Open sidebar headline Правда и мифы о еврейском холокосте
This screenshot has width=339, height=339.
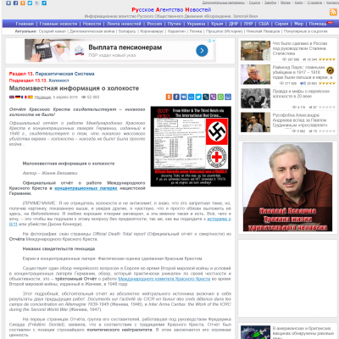[x=301, y=94]
